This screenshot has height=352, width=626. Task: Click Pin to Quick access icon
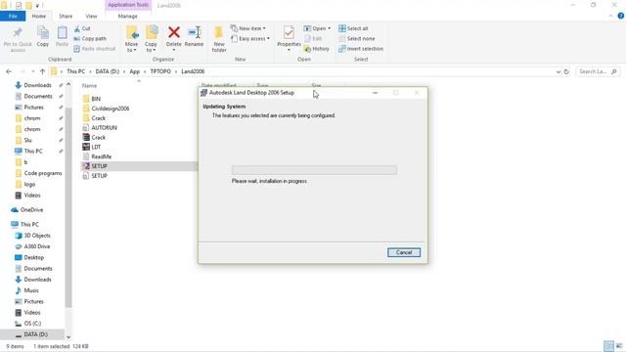pyautogui.click(x=18, y=32)
